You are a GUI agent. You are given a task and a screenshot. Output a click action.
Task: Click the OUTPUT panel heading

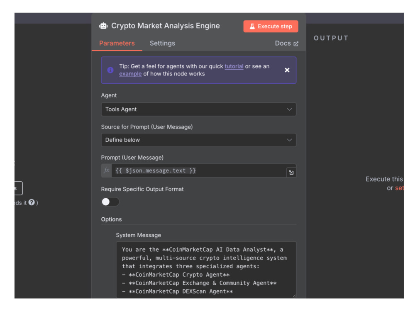(331, 38)
